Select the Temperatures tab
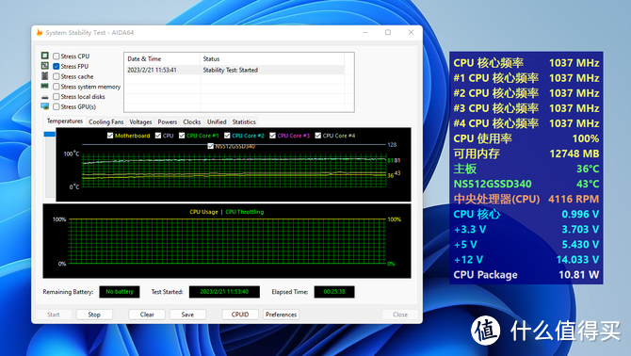 click(64, 121)
